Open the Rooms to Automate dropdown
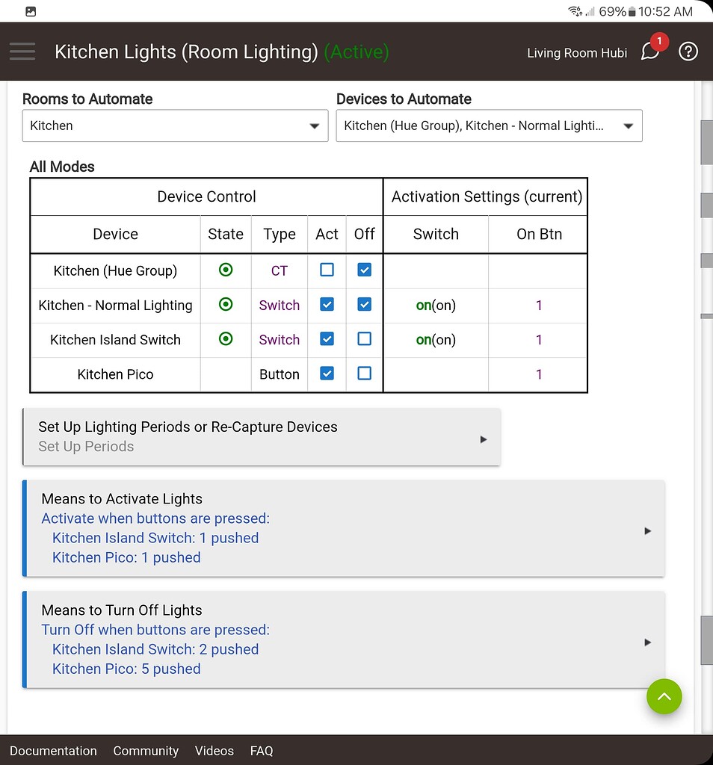 [x=175, y=126]
